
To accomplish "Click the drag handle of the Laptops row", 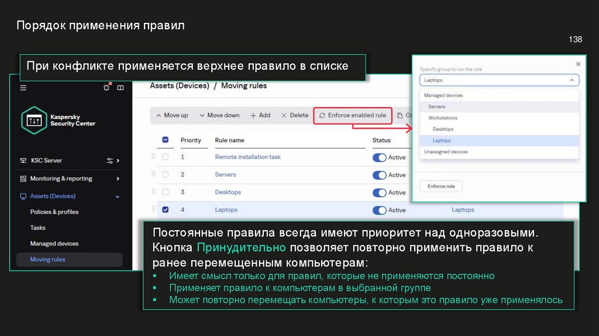I will [x=154, y=209].
